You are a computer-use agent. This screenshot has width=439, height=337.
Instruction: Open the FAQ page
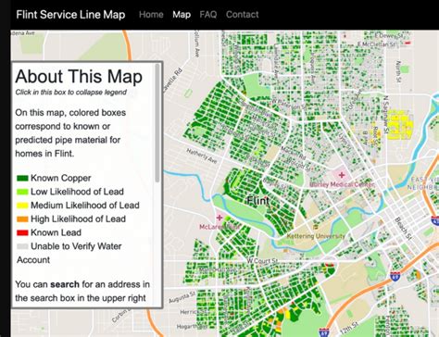[x=208, y=15]
